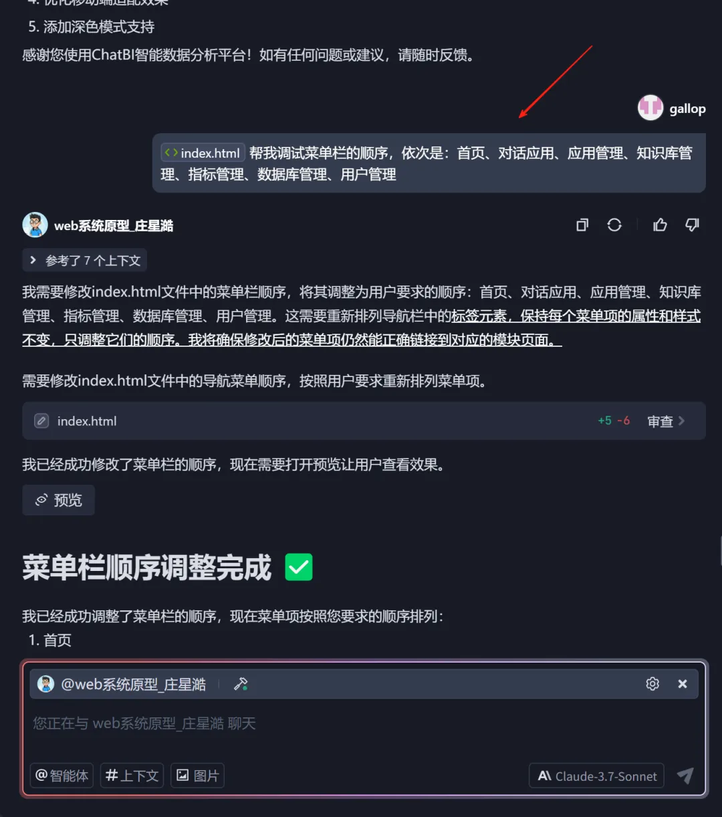
Task: Open 审查 review for index.html changes
Action: [666, 421]
